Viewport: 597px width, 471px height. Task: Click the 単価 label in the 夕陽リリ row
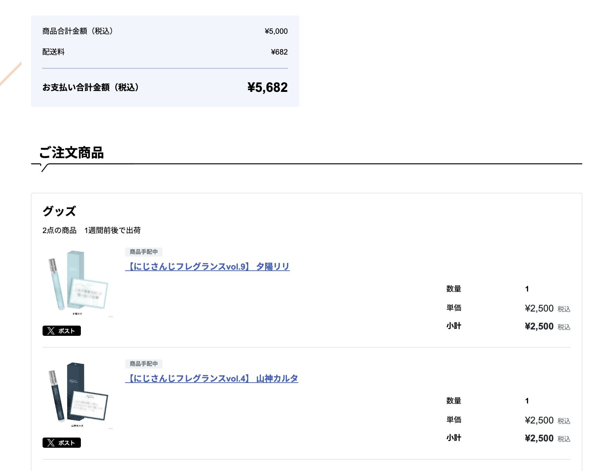point(454,308)
